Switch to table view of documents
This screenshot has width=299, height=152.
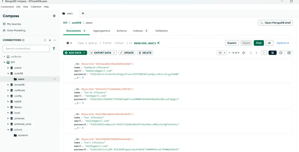(289, 53)
